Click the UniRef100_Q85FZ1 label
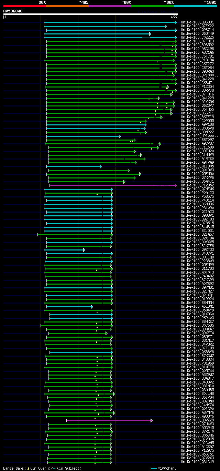The image size is (220, 471). (197, 337)
